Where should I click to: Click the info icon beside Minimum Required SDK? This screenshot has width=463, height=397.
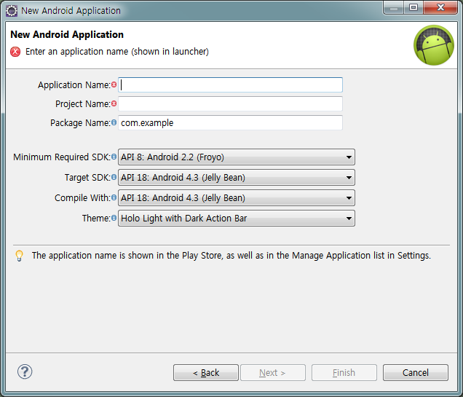point(114,157)
